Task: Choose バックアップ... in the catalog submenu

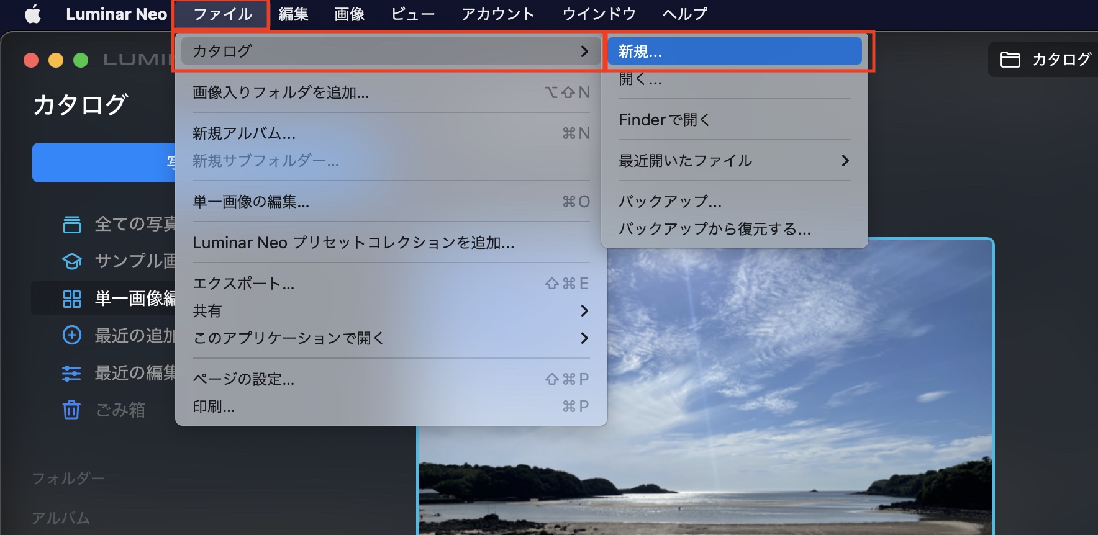Action: pos(734,202)
